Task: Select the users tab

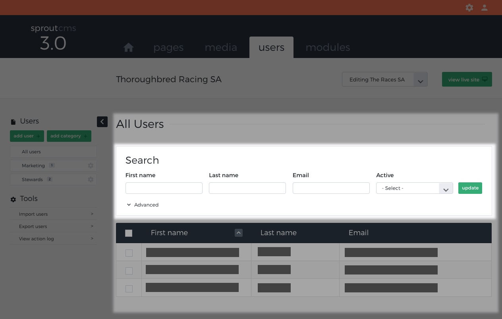Action: [x=271, y=47]
